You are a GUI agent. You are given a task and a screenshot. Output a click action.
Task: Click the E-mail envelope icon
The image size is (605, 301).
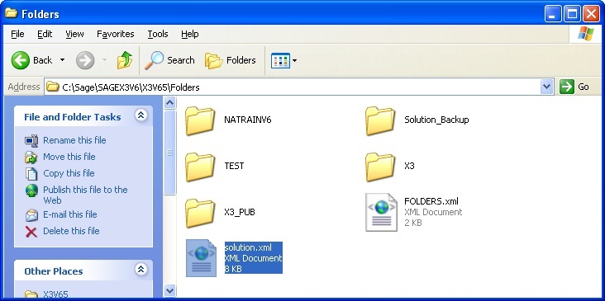(x=31, y=214)
